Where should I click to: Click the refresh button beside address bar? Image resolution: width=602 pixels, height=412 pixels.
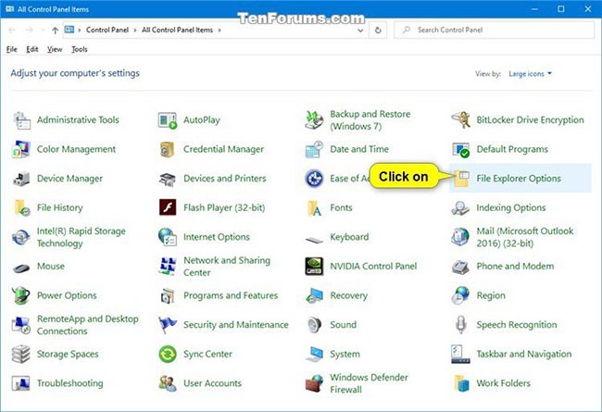click(x=378, y=31)
